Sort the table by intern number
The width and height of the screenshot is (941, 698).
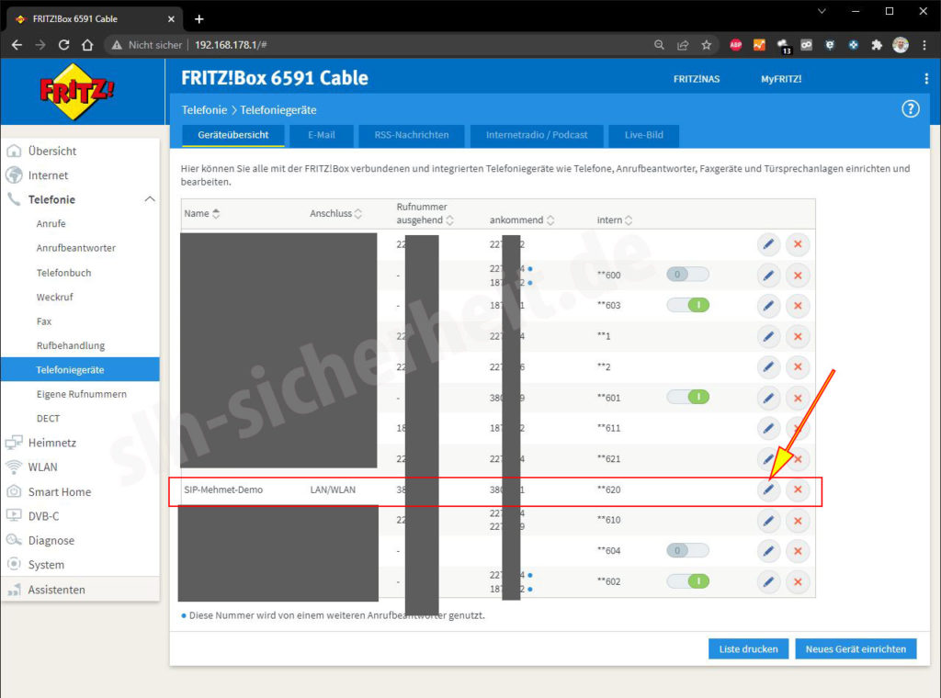click(615, 220)
